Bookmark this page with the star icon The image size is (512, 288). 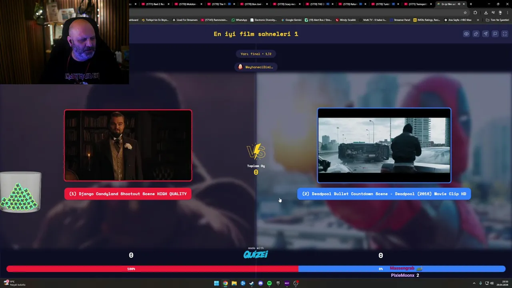[x=465, y=12]
